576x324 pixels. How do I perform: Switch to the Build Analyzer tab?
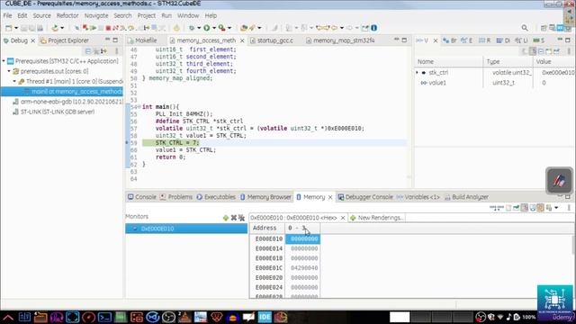tap(466, 197)
